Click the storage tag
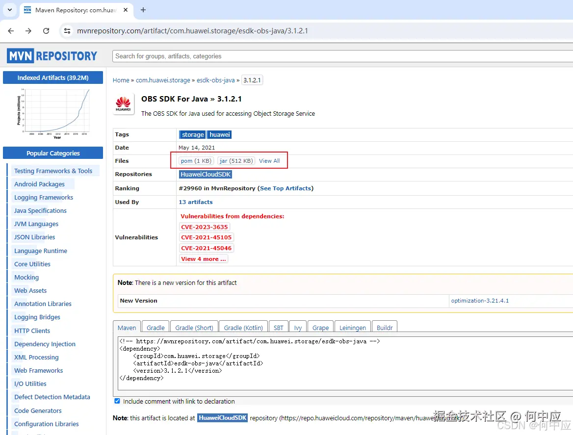 point(193,134)
